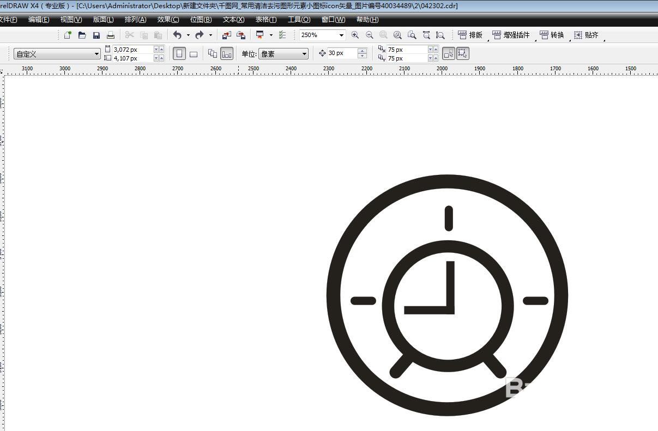Undo the last action
This screenshot has height=431, width=658.
click(177, 35)
